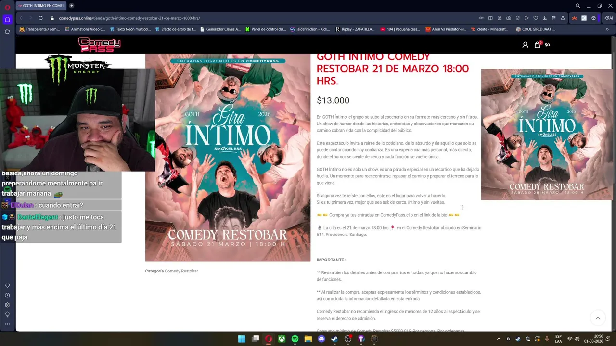The height and width of the screenshot is (346, 616).
Task: Expand hidden bookmarks chevron
Action: pos(607,29)
